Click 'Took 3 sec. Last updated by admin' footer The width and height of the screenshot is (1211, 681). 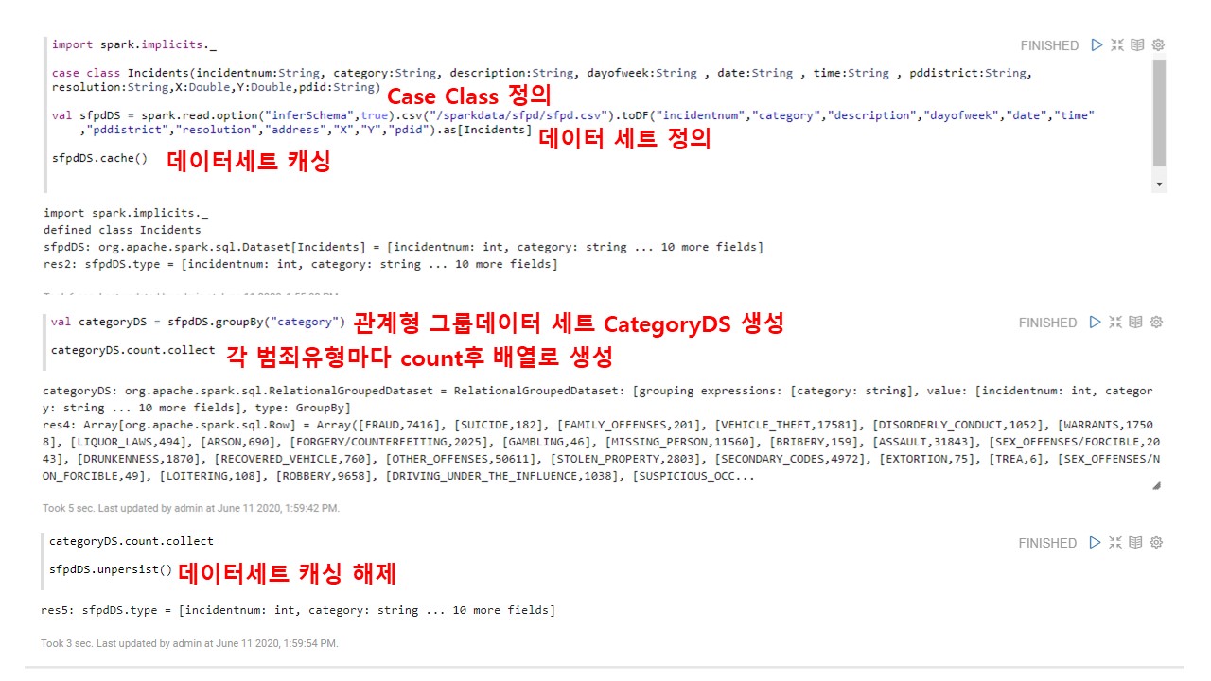tap(189, 643)
